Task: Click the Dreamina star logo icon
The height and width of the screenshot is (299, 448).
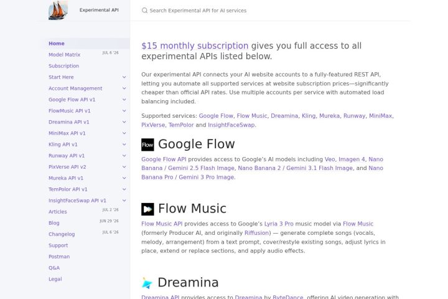Action: [147, 283]
